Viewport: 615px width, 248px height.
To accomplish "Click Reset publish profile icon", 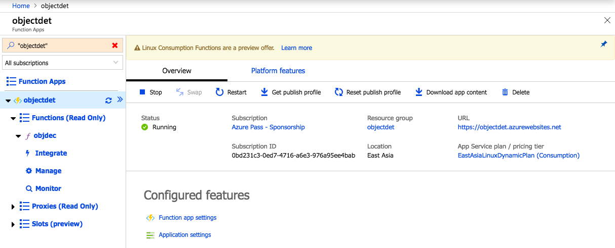I will [x=339, y=92].
